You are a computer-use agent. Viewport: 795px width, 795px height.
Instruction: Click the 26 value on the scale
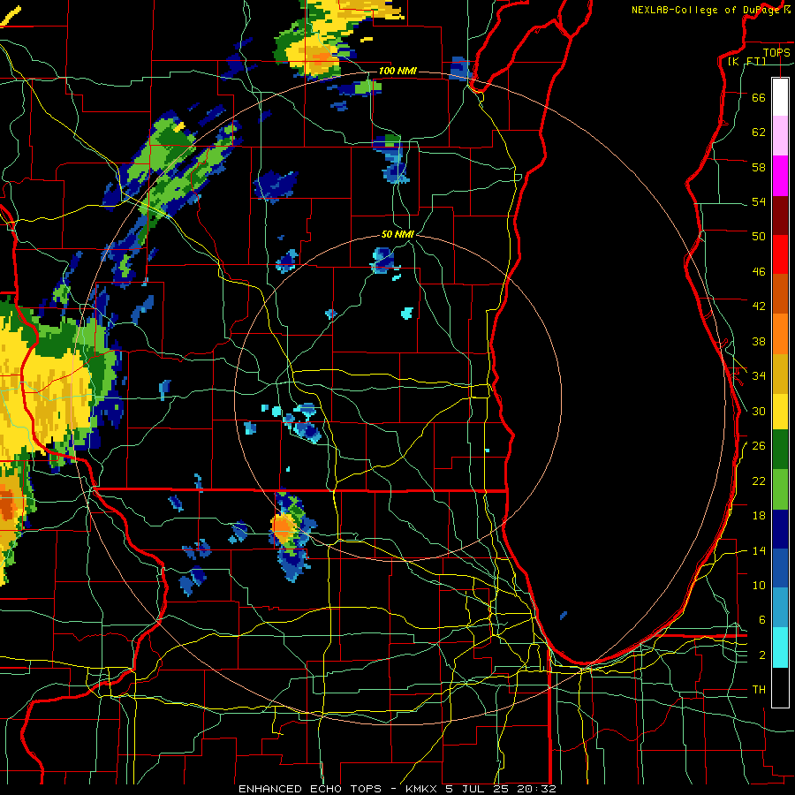click(759, 446)
